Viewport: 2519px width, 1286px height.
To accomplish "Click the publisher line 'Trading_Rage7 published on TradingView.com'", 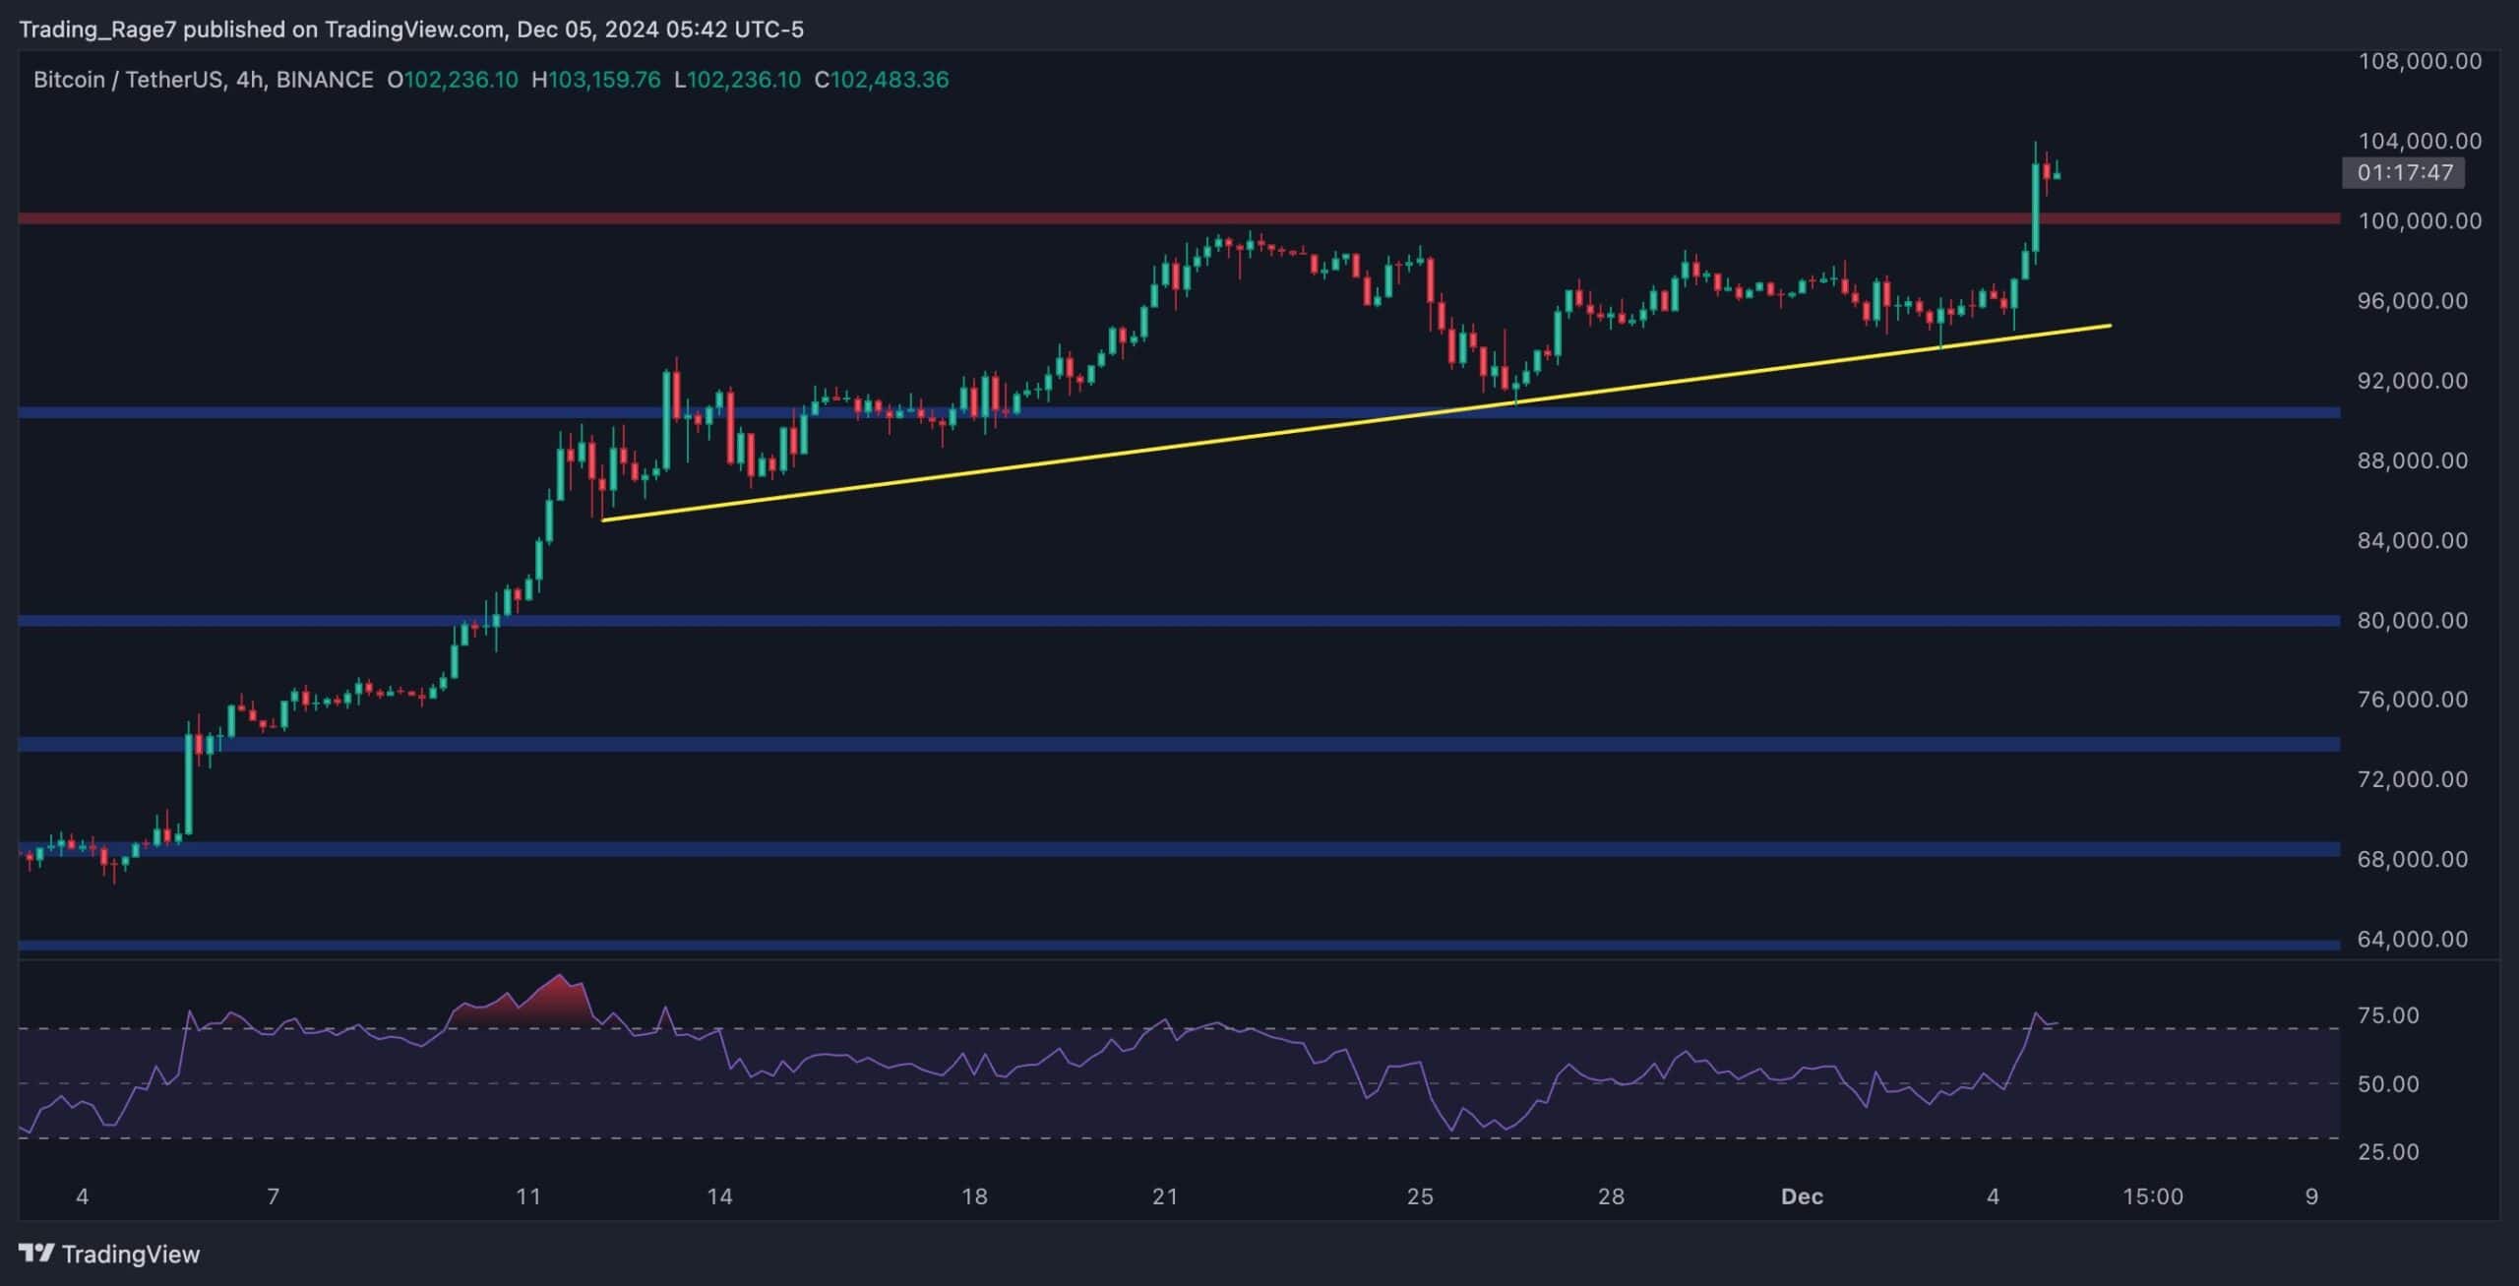I will 261,30.
